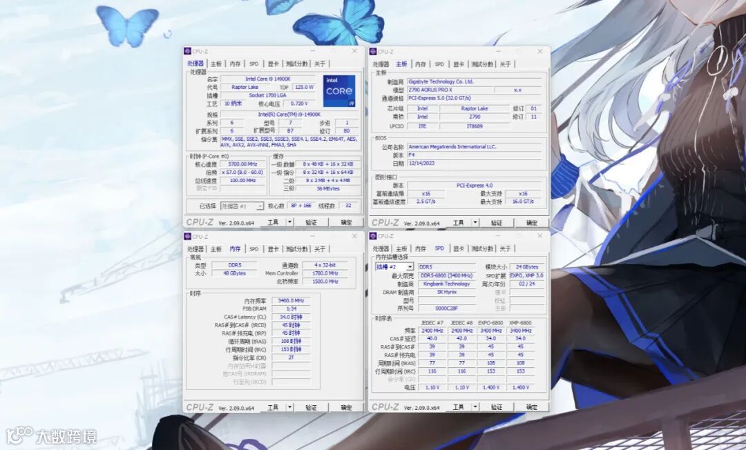Open 工具 arrow menu in processor window
This screenshot has height=450, width=746.
[289, 222]
